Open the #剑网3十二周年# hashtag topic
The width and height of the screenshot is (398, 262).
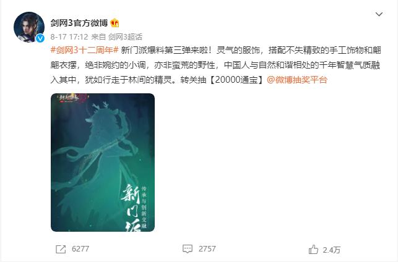click(85, 50)
